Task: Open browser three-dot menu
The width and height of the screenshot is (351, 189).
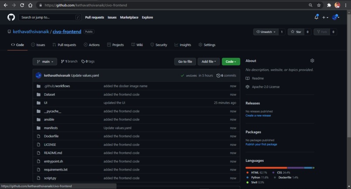Action: click(346, 5)
